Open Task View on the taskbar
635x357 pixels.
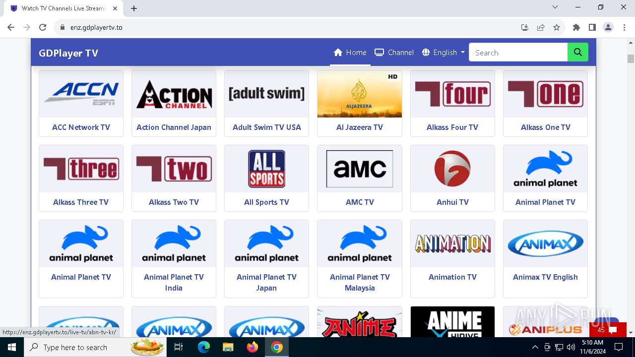pyautogui.click(x=179, y=347)
